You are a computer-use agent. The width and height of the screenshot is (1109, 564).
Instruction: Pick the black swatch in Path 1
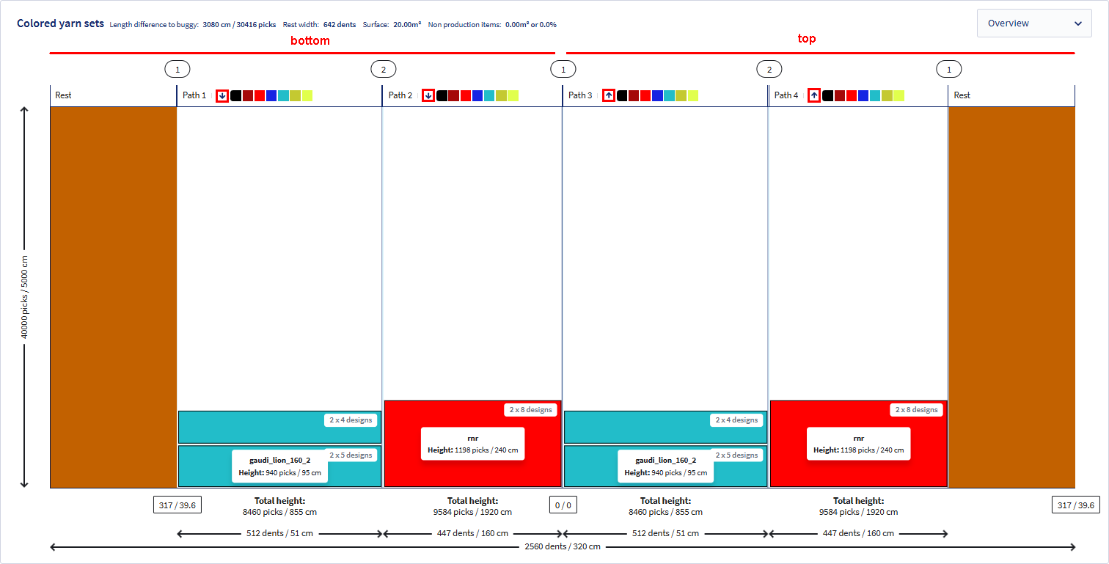(235, 95)
